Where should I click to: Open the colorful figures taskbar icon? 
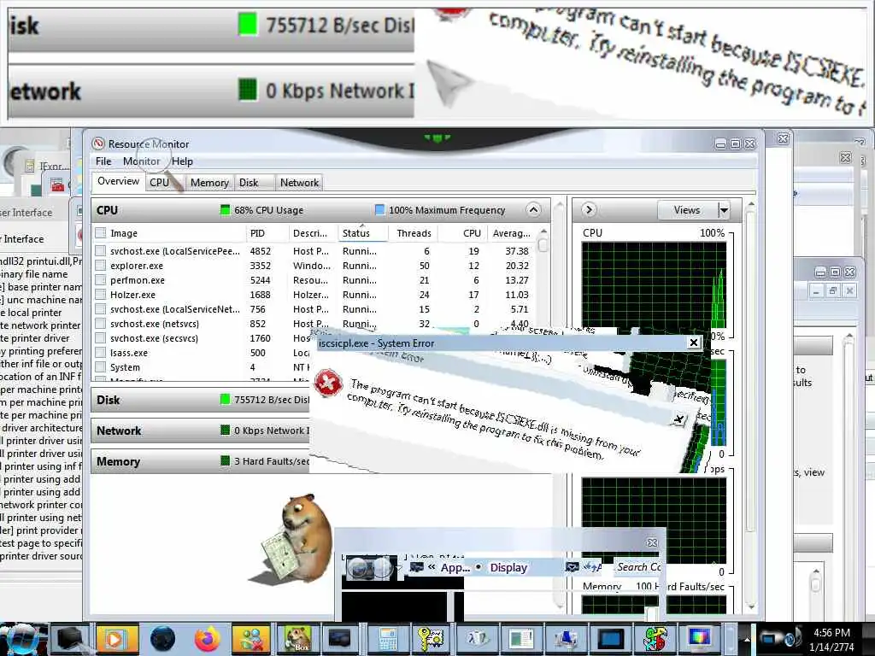tap(655, 639)
